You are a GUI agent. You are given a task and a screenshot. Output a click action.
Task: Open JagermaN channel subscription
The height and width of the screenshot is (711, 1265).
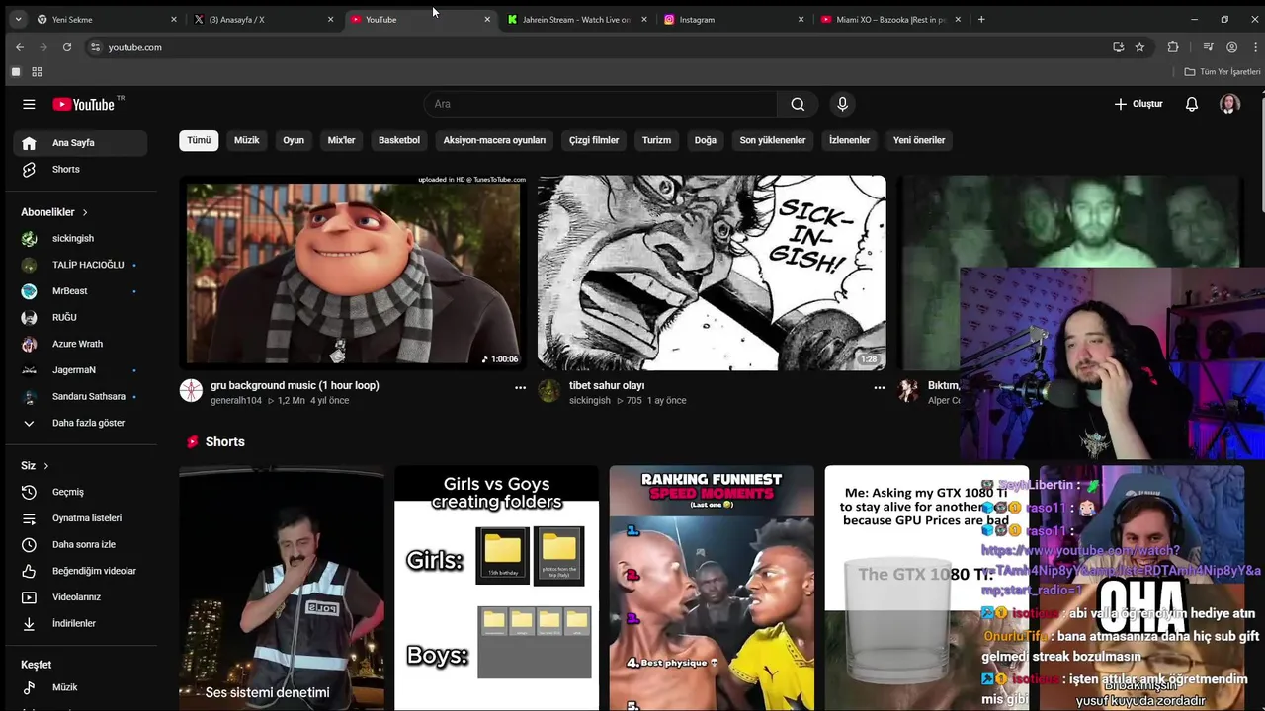(x=80, y=370)
